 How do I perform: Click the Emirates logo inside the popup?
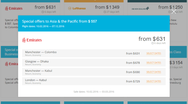[32, 40]
